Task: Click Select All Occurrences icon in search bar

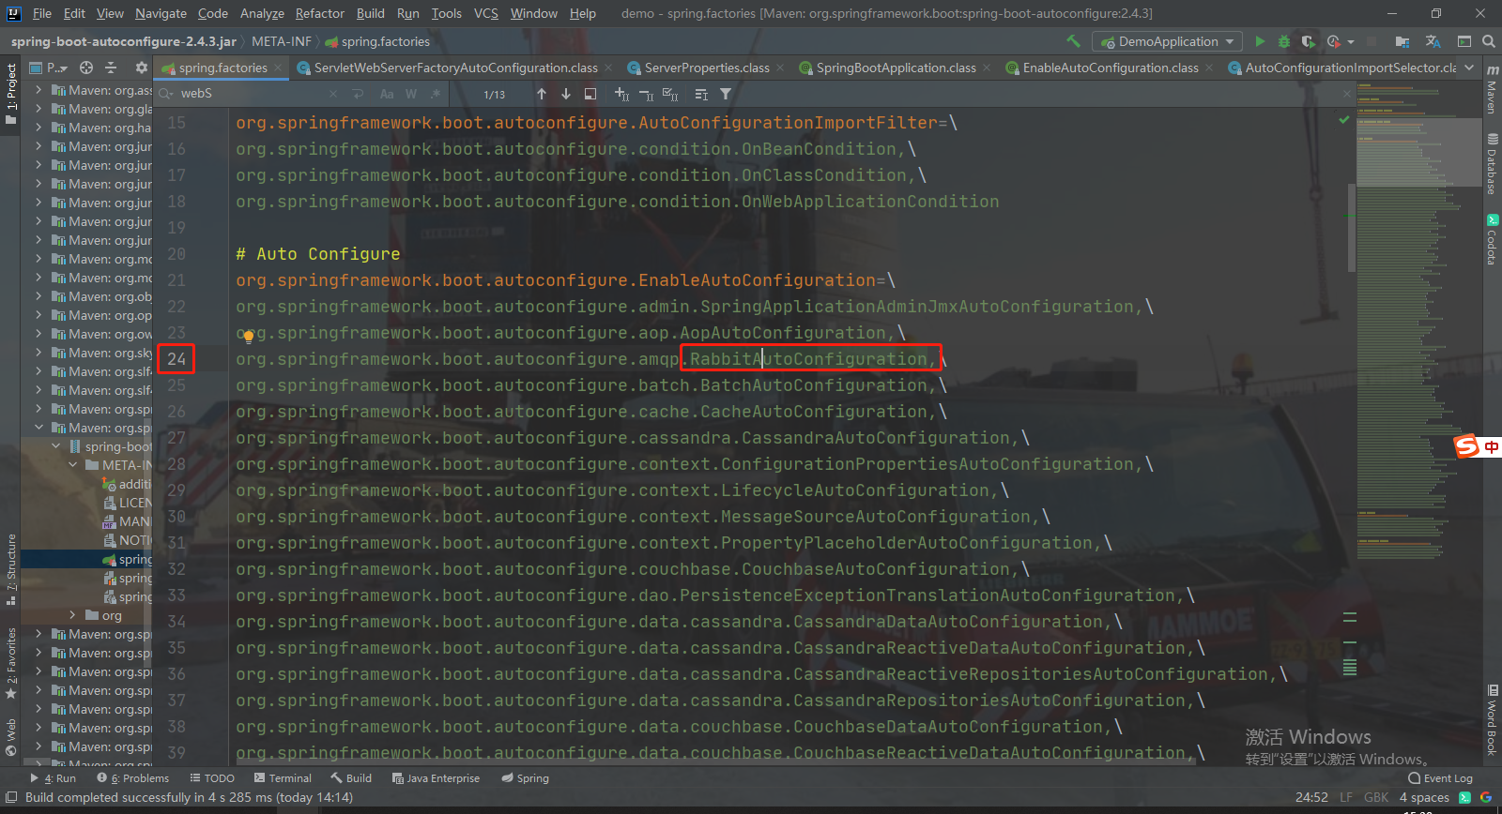Action: pyautogui.click(x=670, y=94)
